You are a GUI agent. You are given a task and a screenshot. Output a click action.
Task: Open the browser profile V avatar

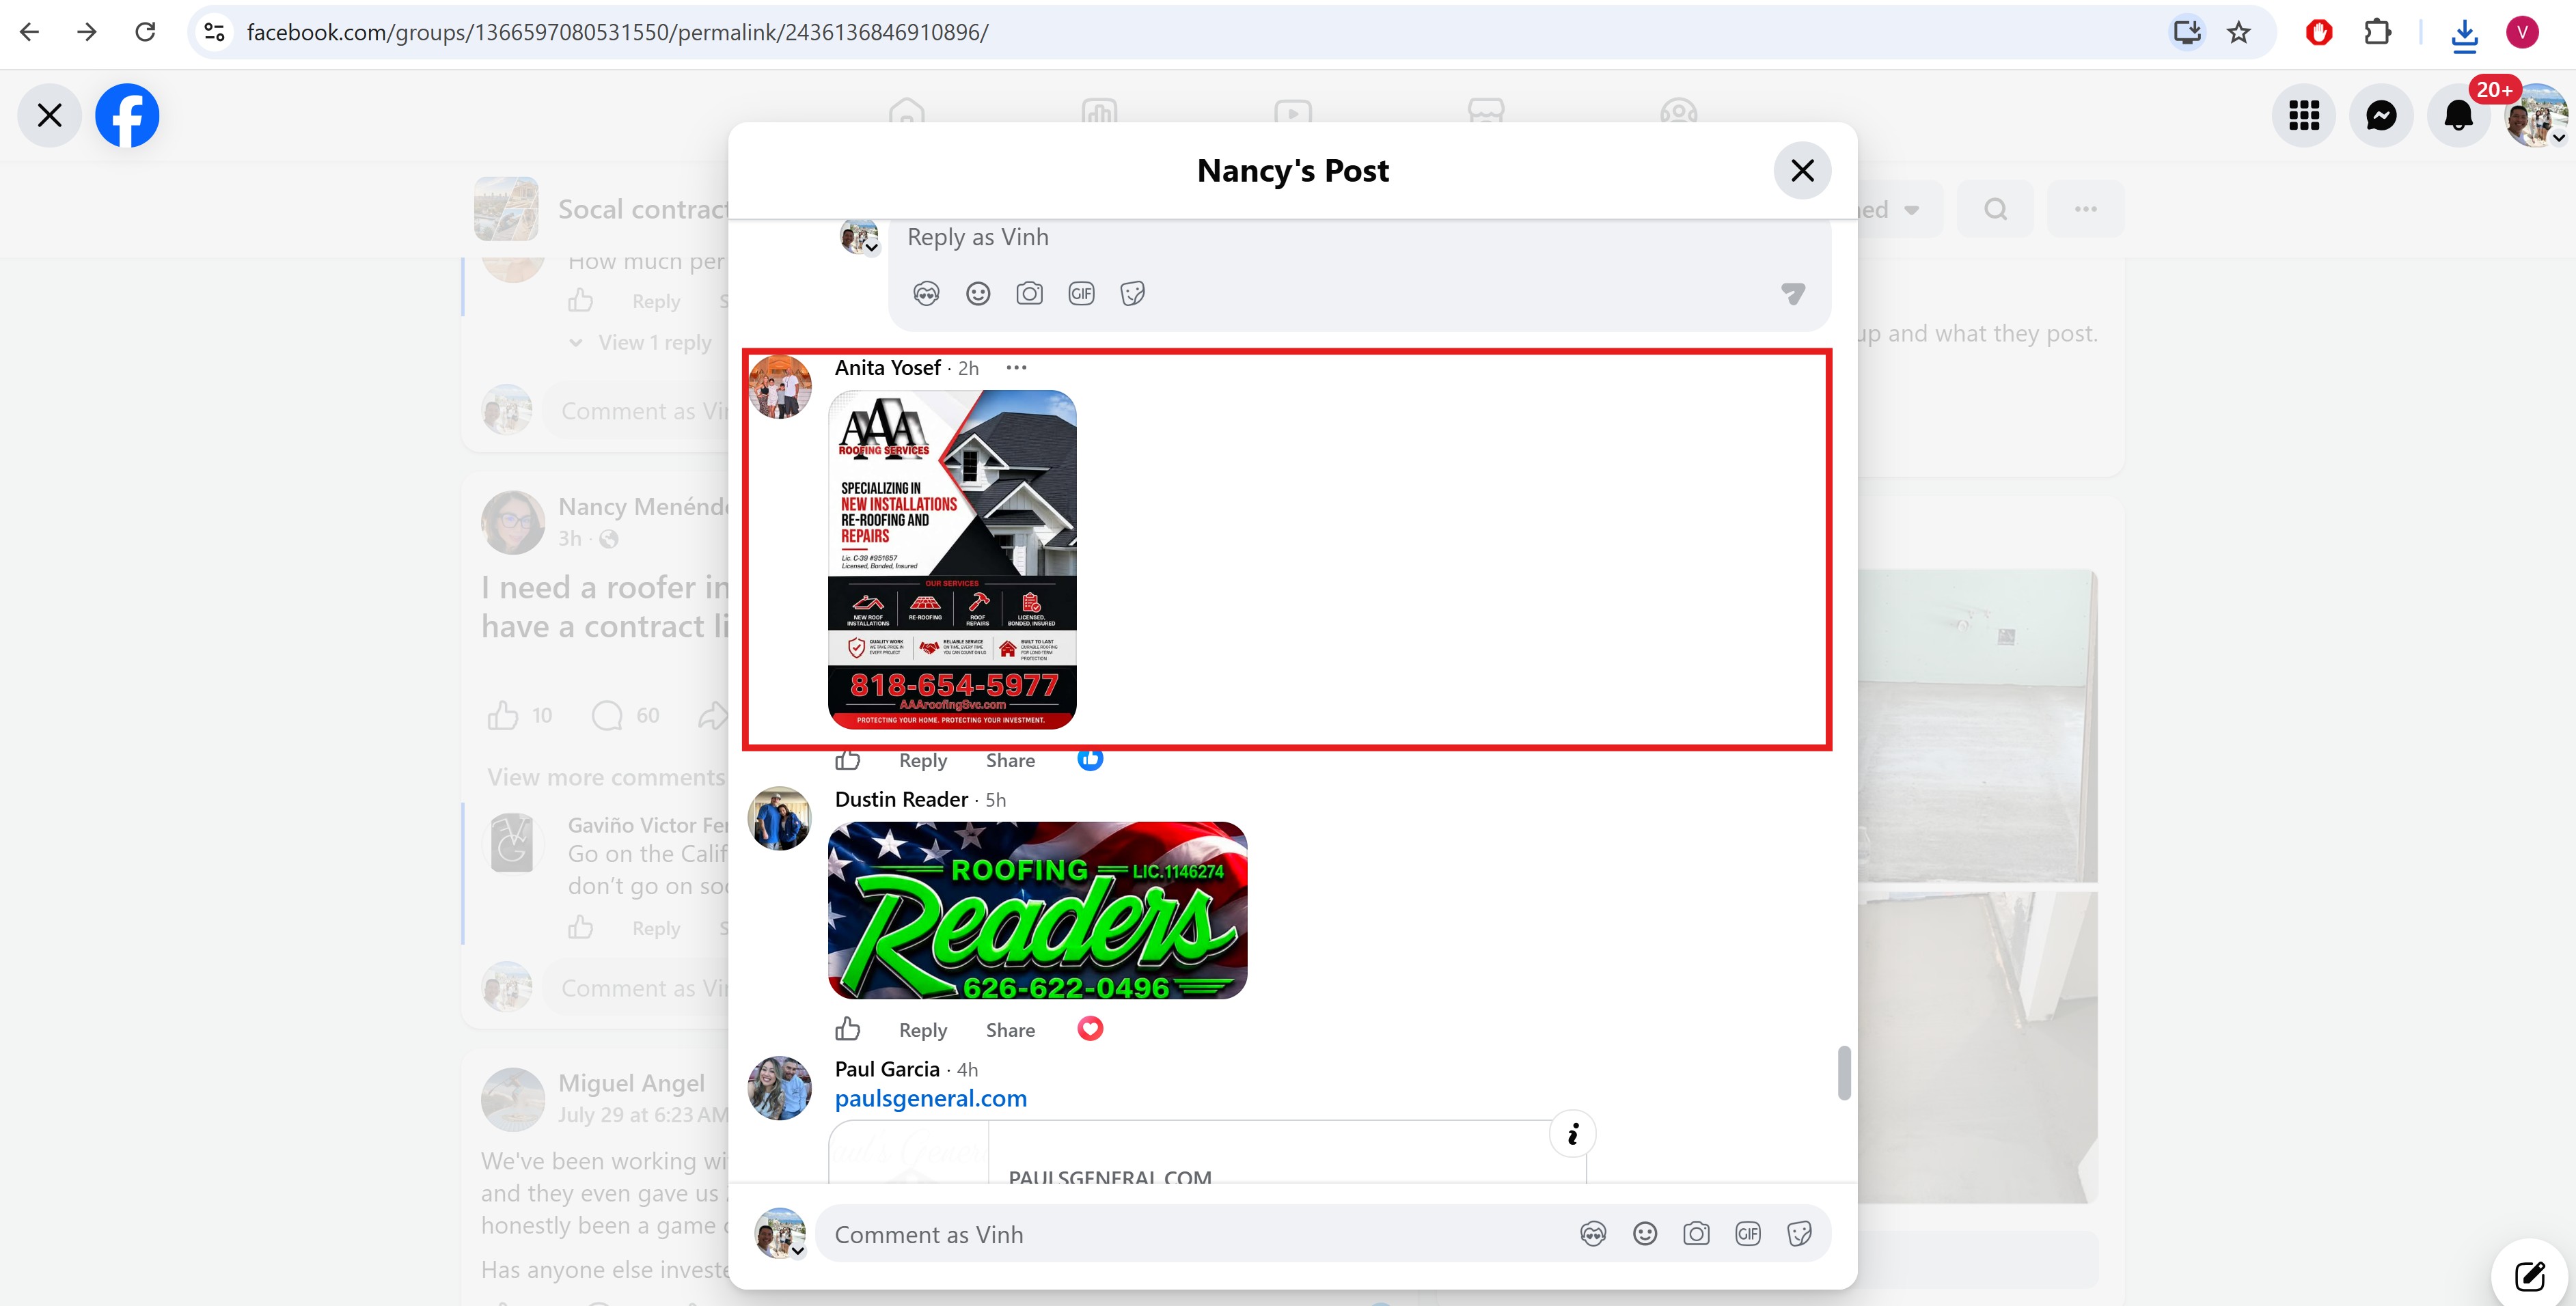click(x=2522, y=33)
